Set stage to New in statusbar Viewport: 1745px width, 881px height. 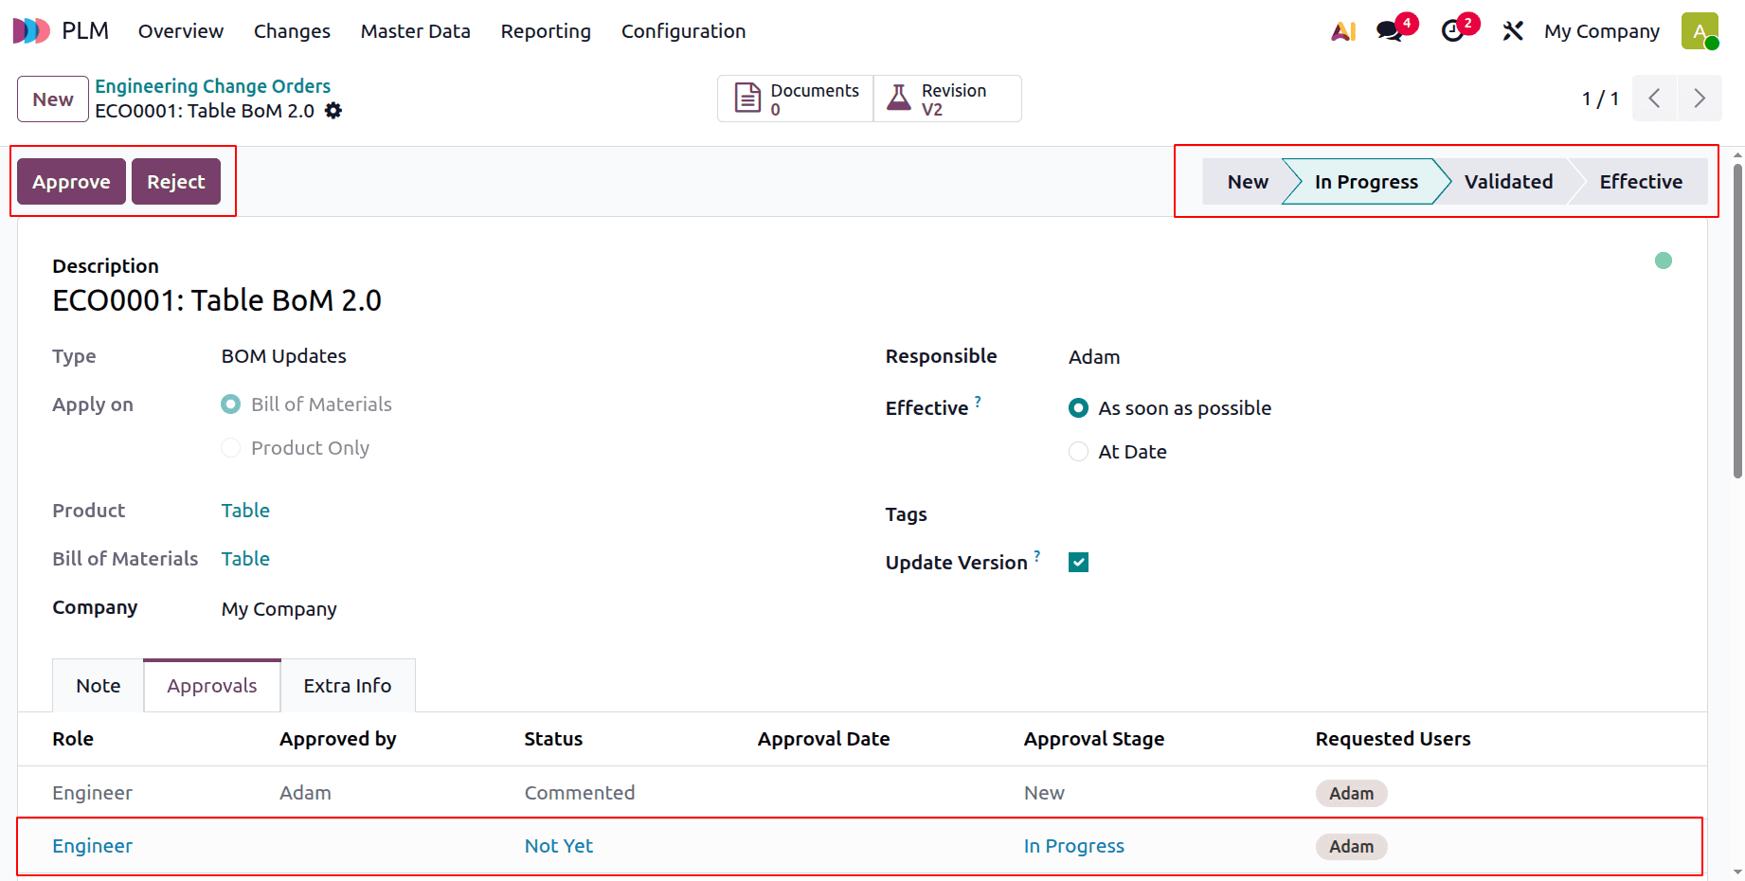[1247, 182]
